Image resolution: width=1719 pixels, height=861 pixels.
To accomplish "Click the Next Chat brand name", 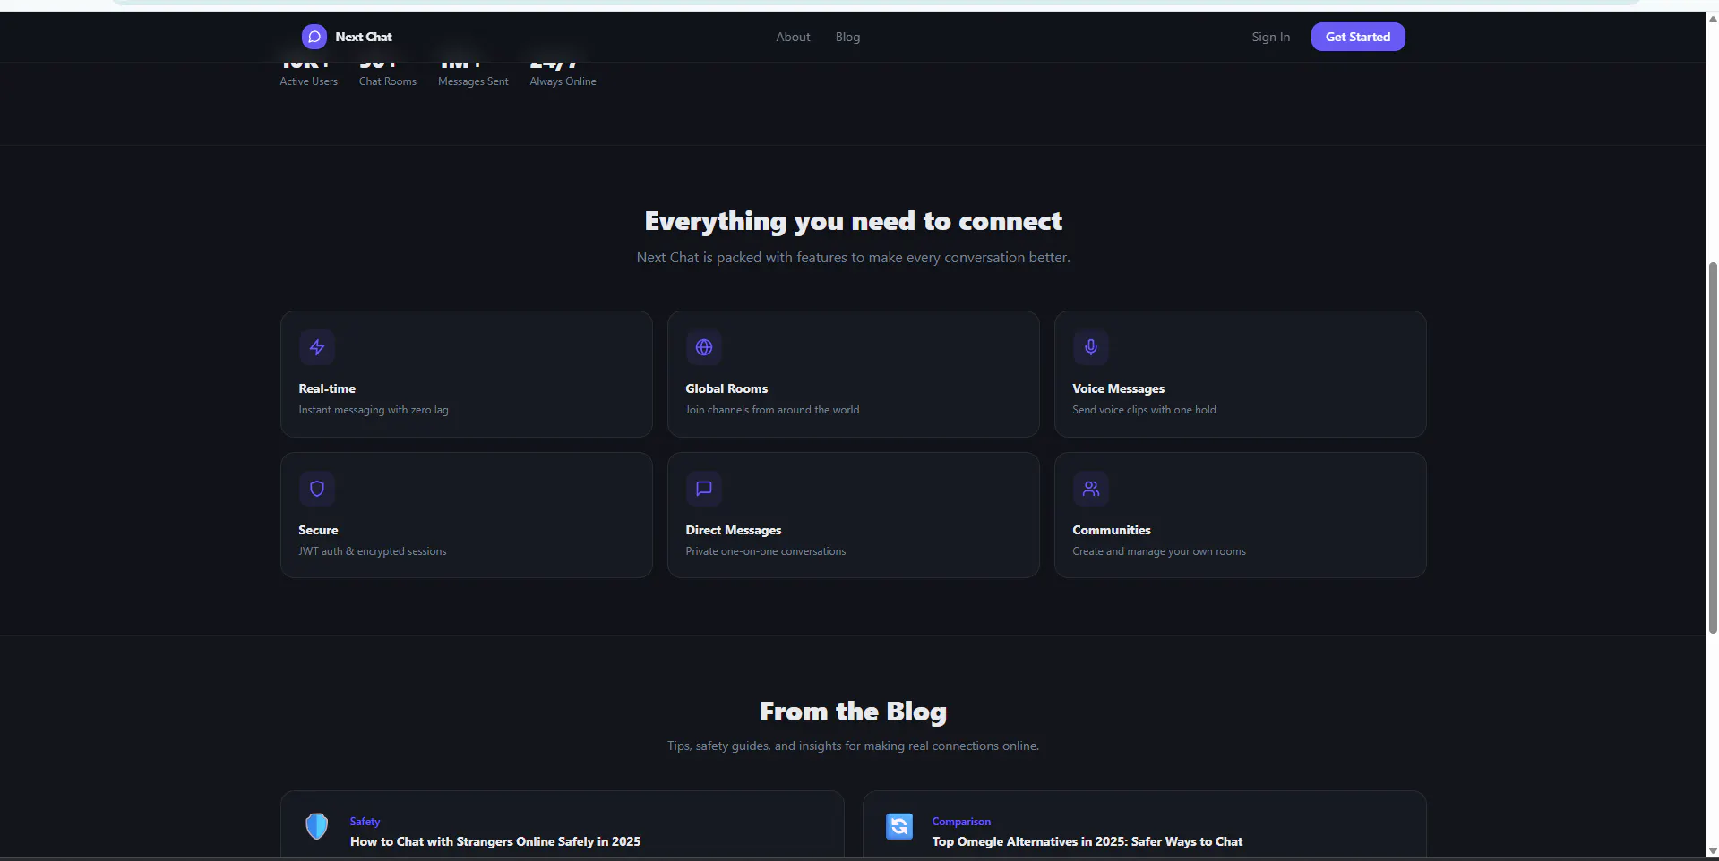I will click(x=364, y=37).
